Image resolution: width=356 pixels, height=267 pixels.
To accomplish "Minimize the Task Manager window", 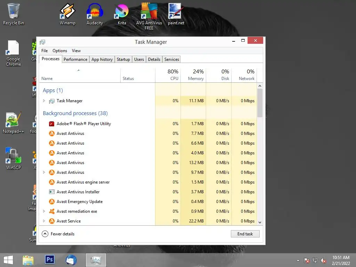I will [233, 41].
